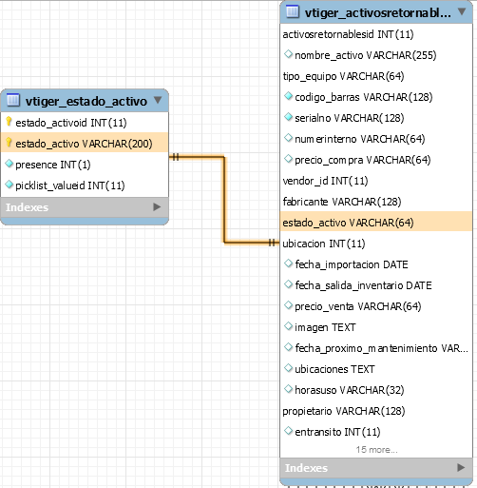Click the key icon beside estado_activo VARCHAR(200)

[x=9, y=143]
